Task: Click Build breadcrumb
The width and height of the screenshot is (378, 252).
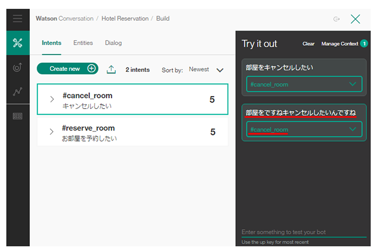Action: pos(163,18)
